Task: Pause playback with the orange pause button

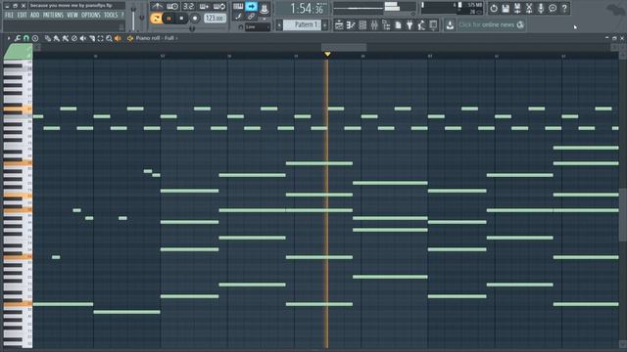Action: coord(169,19)
